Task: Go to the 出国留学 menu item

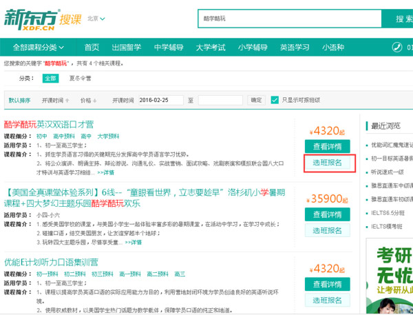Action: click(126, 48)
